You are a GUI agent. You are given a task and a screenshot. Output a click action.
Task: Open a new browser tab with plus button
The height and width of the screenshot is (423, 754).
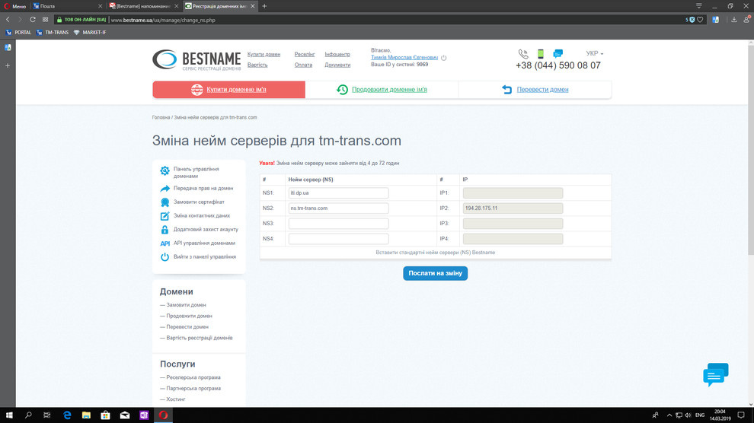click(264, 6)
